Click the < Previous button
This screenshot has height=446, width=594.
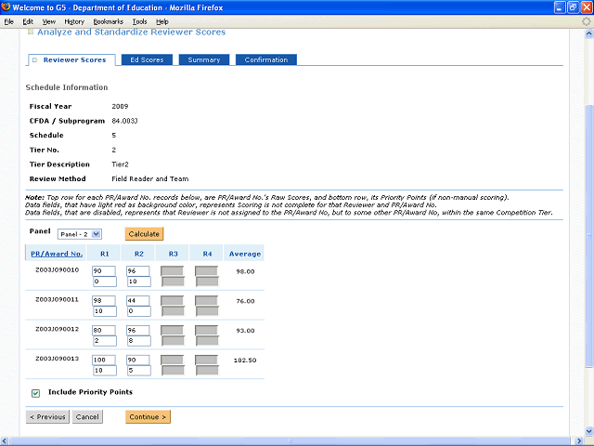pos(47,417)
